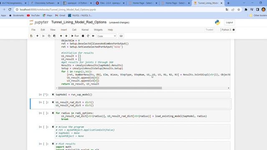The height and width of the screenshot is (150, 267).
Task: Reload the page with refresh icon
Action: coord(10,10)
